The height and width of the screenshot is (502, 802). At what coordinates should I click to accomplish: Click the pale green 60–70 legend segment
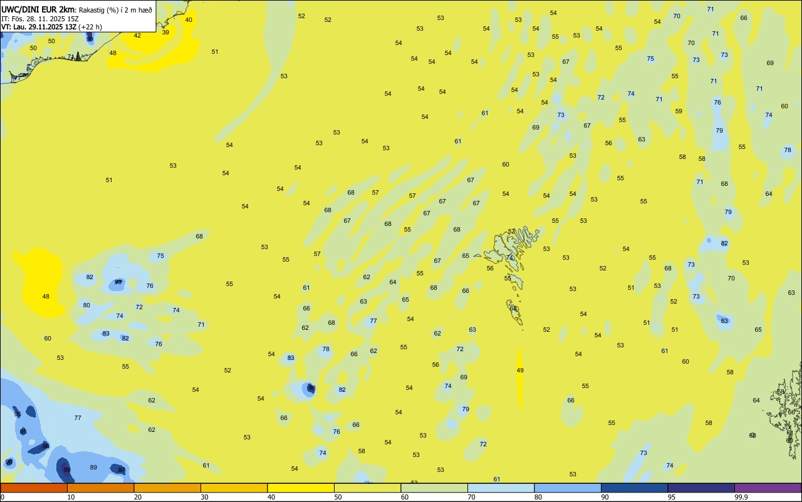pos(434,488)
